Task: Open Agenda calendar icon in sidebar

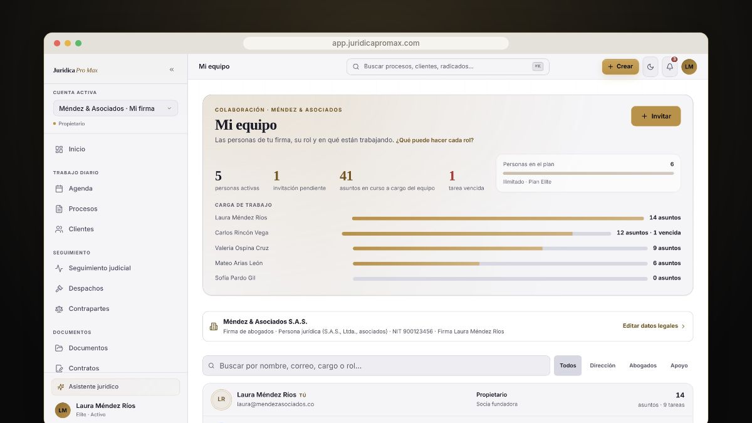Action: coord(59,188)
